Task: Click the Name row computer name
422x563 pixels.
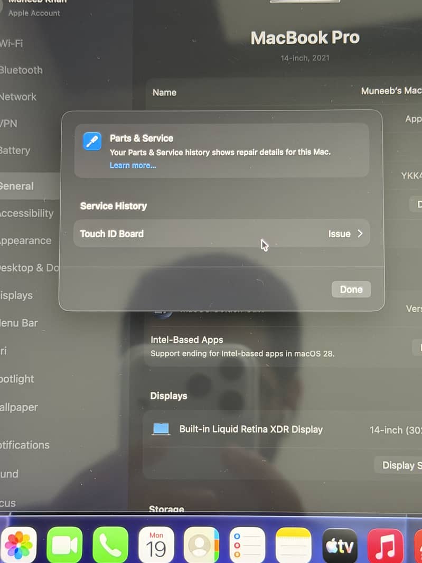Action: pos(391,91)
